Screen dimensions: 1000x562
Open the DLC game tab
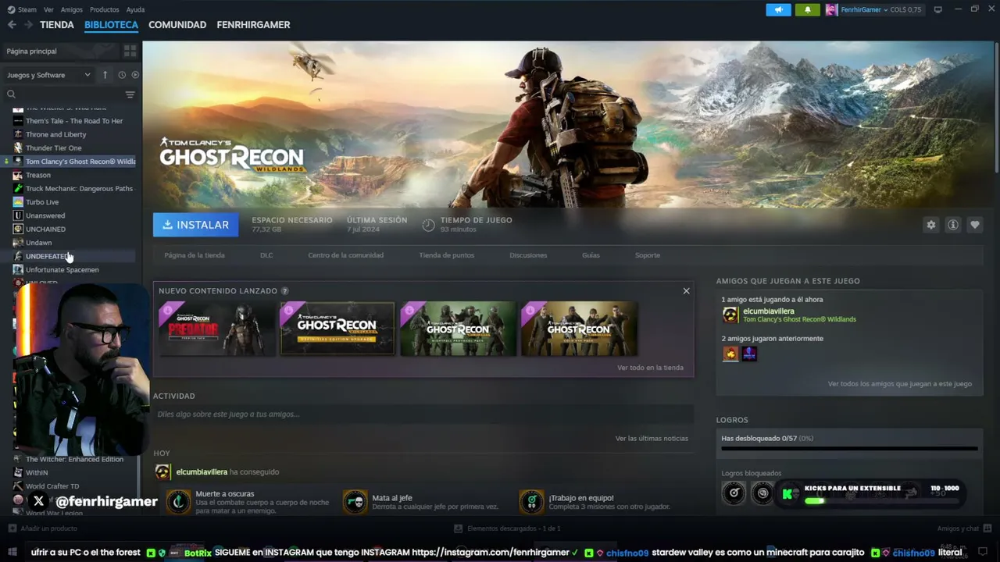tap(266, 255)
